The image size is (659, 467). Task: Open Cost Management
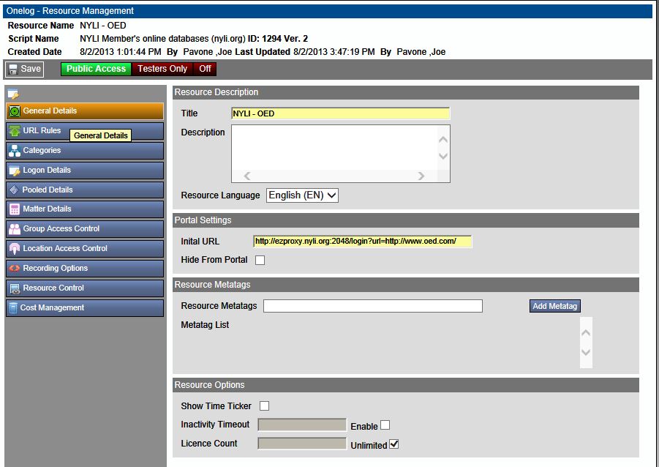(x=85, y=308)
